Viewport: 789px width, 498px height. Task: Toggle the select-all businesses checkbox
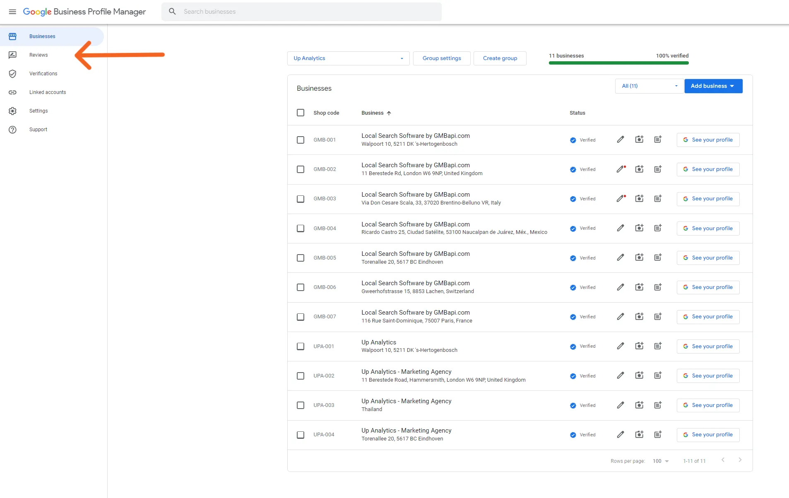(301, 113)
